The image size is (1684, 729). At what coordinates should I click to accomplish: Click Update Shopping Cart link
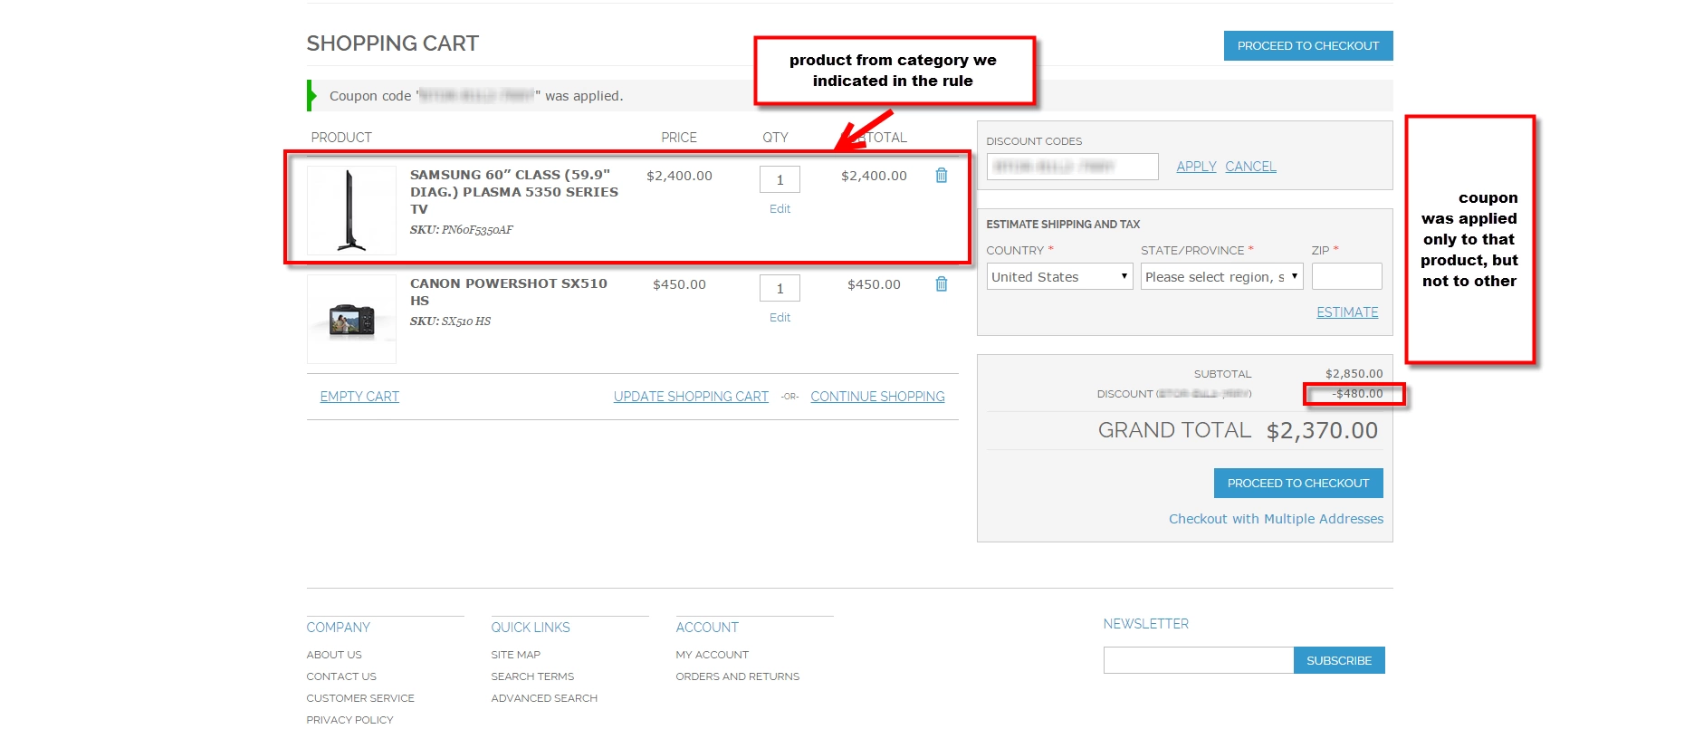[691, 397]
